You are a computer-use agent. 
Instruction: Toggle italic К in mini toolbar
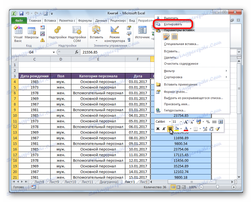click(164, 129)
